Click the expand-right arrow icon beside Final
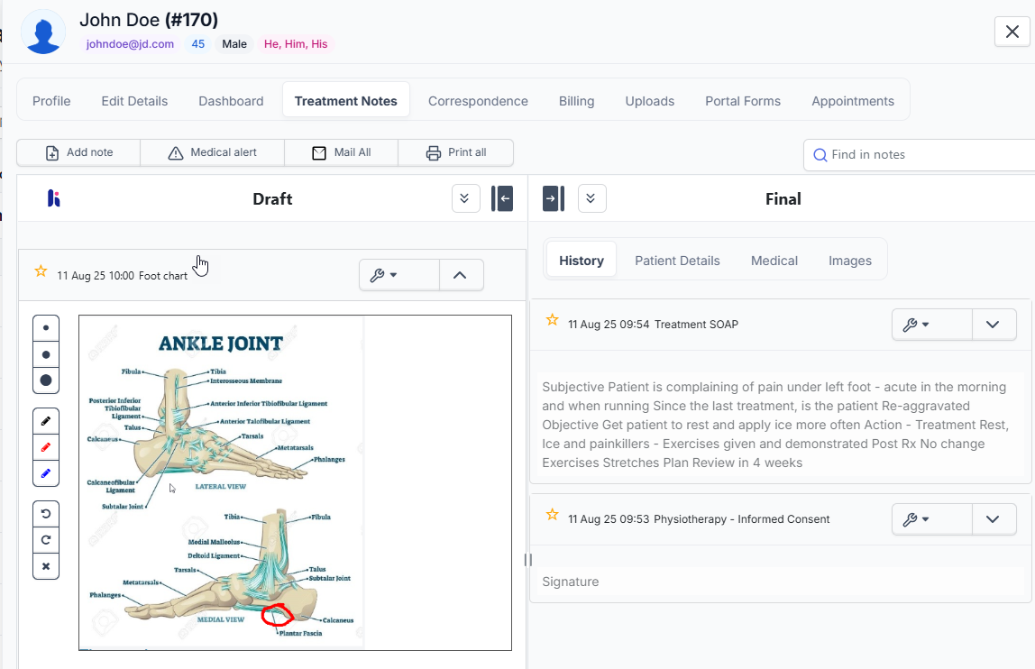1035x669 pixels. 553,198
